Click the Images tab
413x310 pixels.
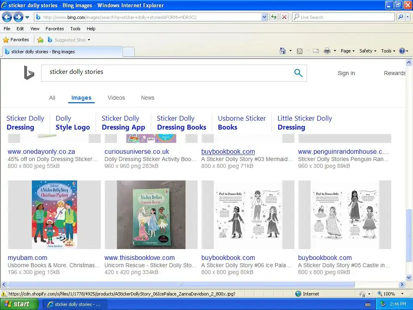tap(81, 98)
